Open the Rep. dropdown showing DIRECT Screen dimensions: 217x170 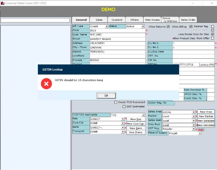click(122, 119)
